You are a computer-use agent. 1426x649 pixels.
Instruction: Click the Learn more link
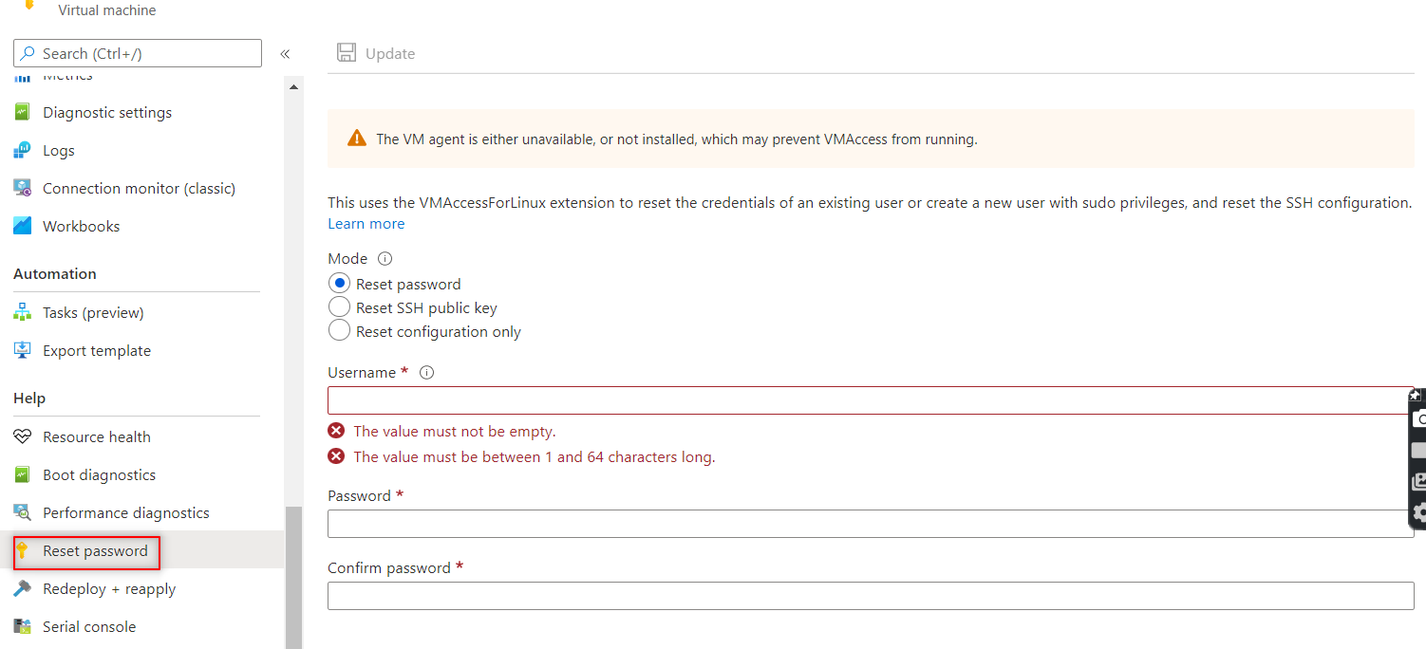pyautogui.click(x=366, y=223)
